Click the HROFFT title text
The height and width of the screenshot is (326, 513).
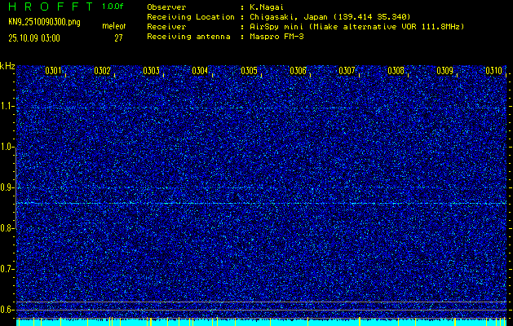47,6
